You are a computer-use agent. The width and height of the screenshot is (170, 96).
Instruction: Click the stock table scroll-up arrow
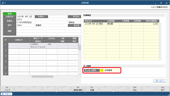(160, 23)
